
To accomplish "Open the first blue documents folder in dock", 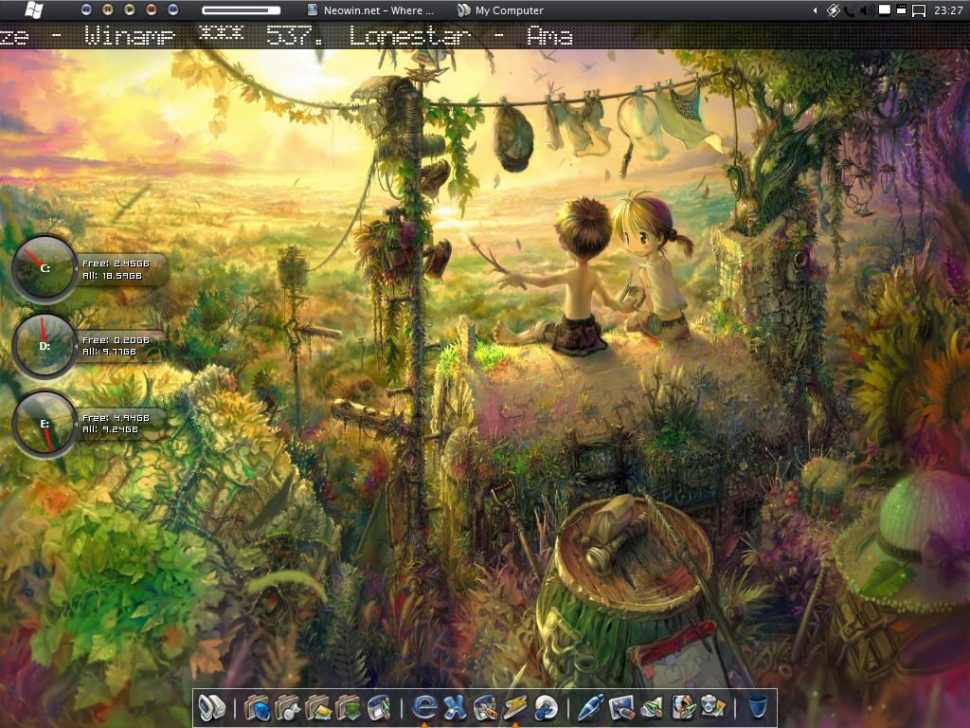I will coord(257,707).
